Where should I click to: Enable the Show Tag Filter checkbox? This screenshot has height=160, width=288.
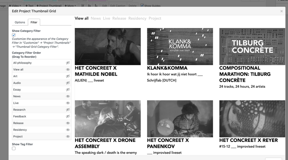pos(14,149)
